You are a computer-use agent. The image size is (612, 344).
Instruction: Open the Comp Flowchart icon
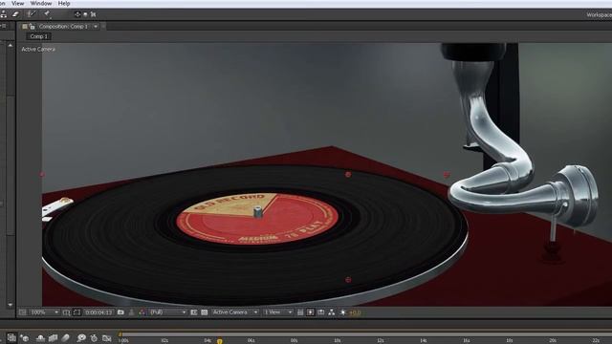tap(332, 312)
